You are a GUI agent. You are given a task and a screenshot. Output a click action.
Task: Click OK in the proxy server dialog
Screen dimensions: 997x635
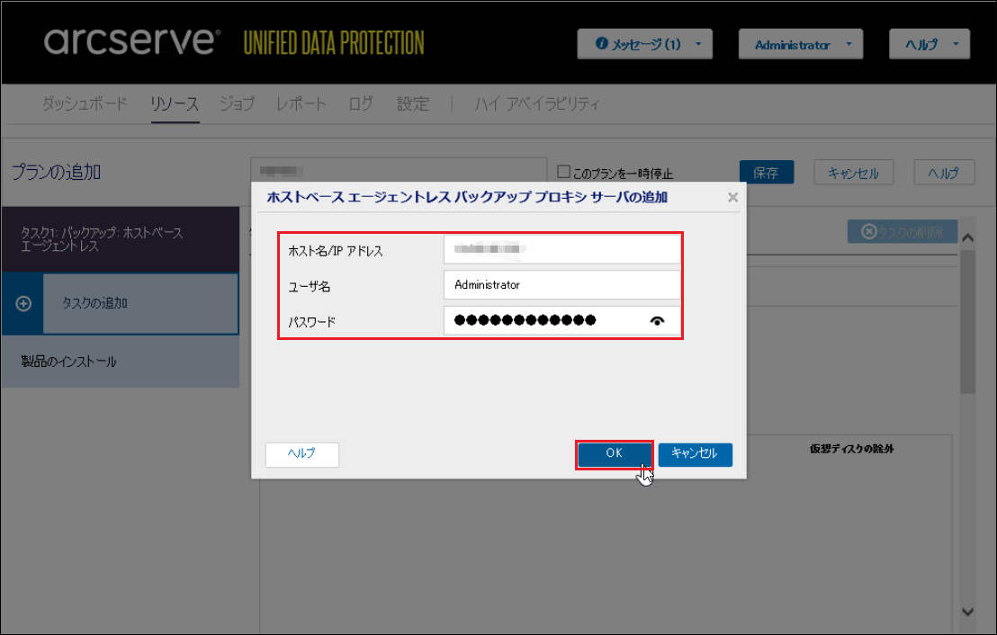click(x=615, y=454)
